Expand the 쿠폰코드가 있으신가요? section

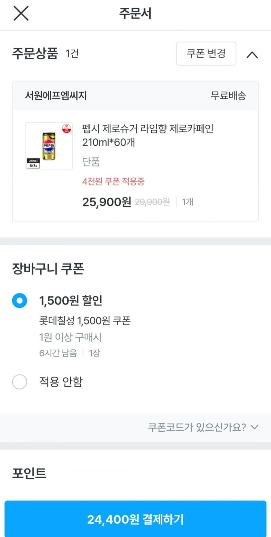197,427
